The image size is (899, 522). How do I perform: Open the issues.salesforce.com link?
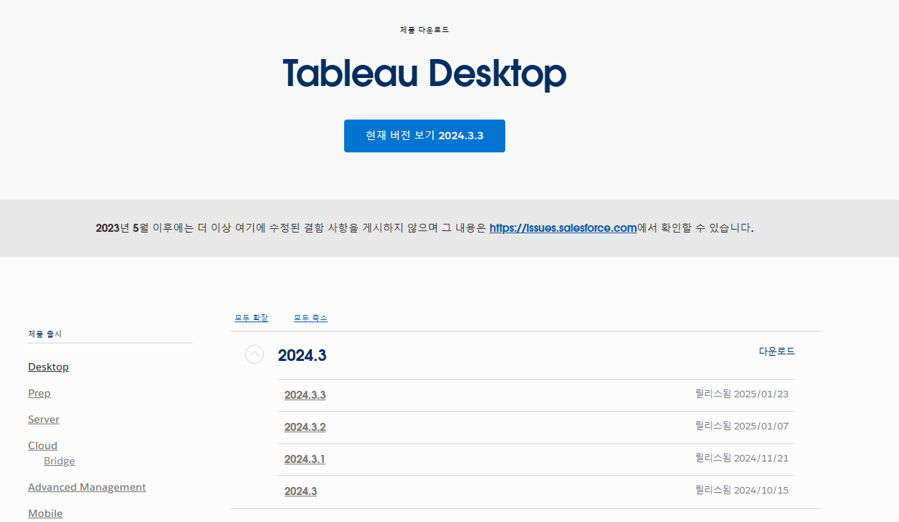[563, 227]
